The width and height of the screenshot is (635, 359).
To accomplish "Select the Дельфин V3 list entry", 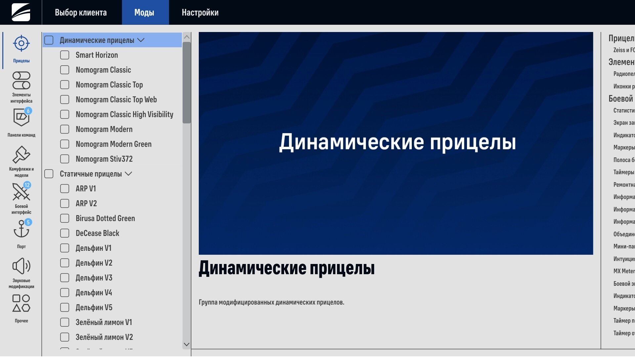I will coord(94,278).
